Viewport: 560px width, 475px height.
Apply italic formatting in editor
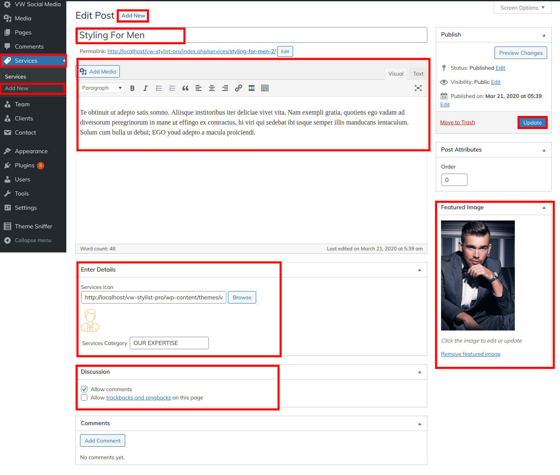click(145, 88)
